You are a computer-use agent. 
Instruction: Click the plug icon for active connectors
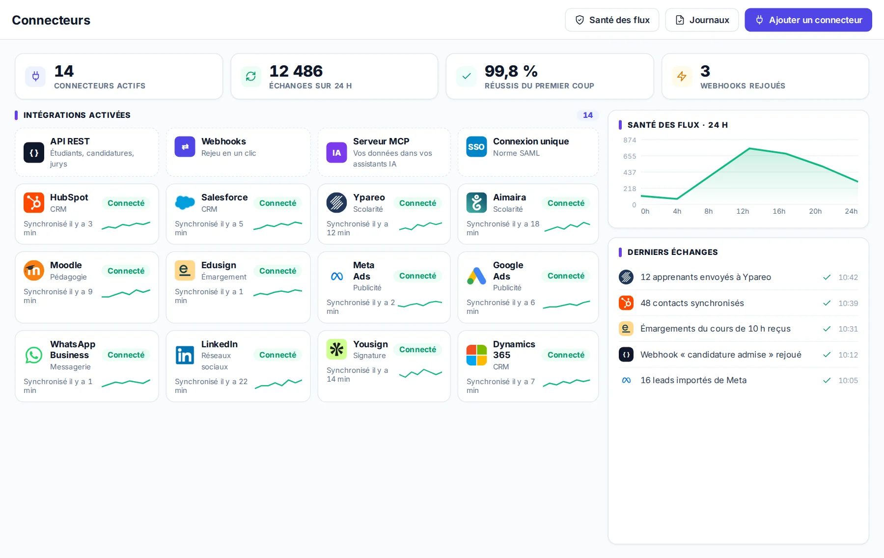[35, 76]
